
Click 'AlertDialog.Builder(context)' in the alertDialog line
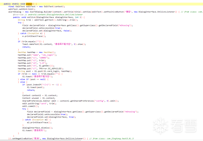click(46, 12)
